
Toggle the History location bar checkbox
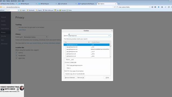click(x=16, y=53)
